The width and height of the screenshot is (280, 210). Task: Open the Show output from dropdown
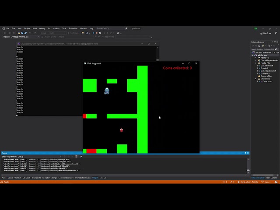39,157
